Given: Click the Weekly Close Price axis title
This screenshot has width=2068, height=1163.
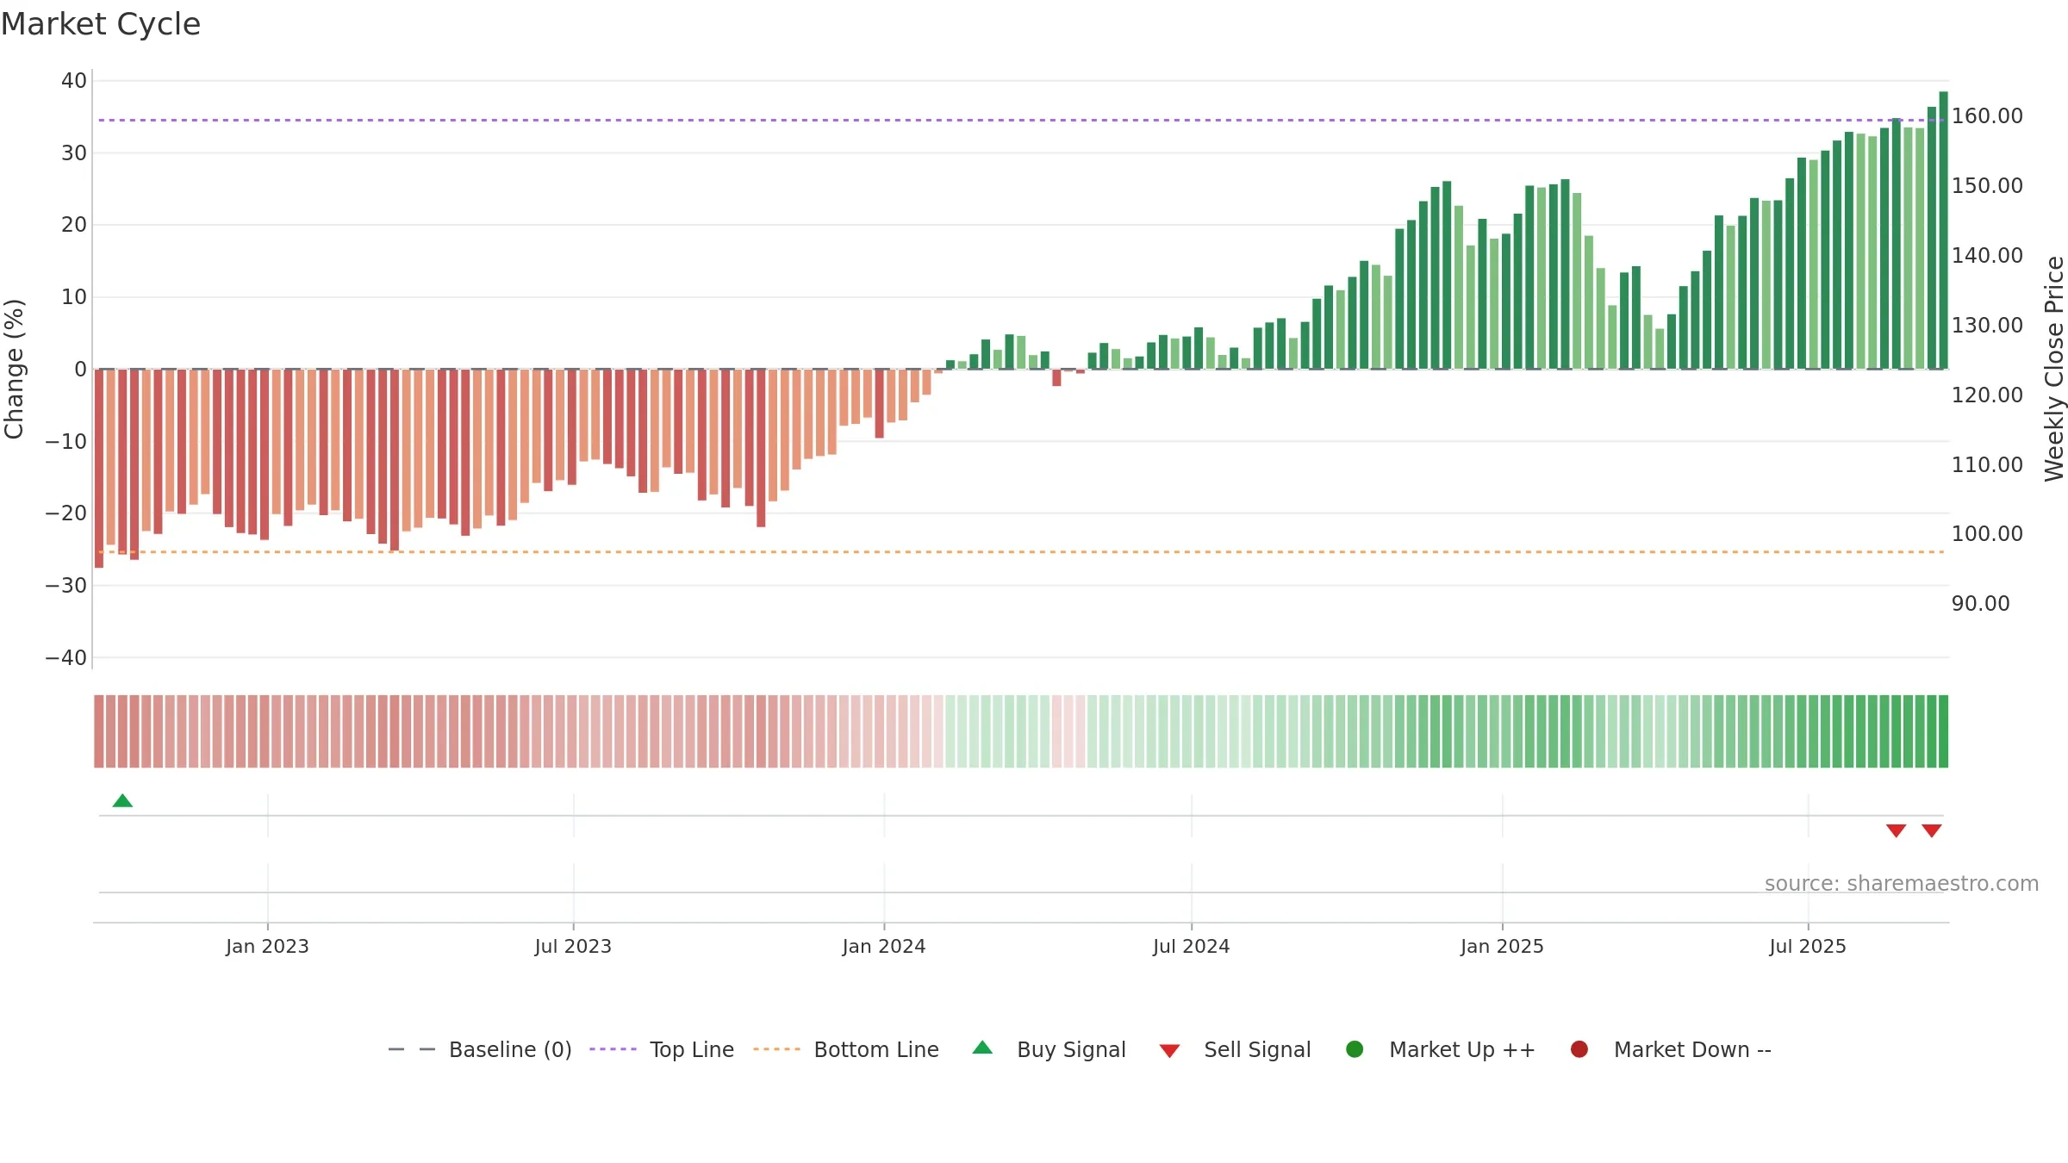Looking at the screenshot, I should (x=2054, y=369).
